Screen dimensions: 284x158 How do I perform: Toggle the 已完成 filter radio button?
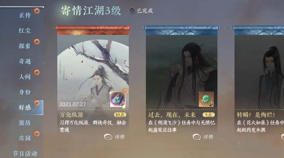click(x=132, y=11)
